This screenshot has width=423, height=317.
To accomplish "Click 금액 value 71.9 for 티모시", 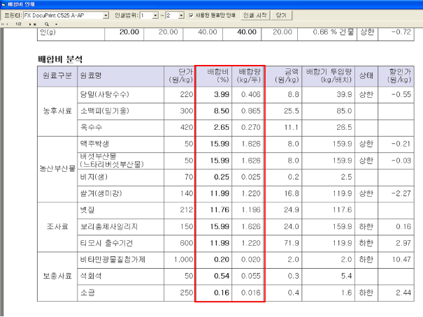I will pyautogui.click(x=292, y=243).
